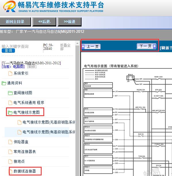The width and height of the screenshot is (172, 176).
Task: Click the 记忆电动调节座椅 block in diagram
Action: point(98,149)
